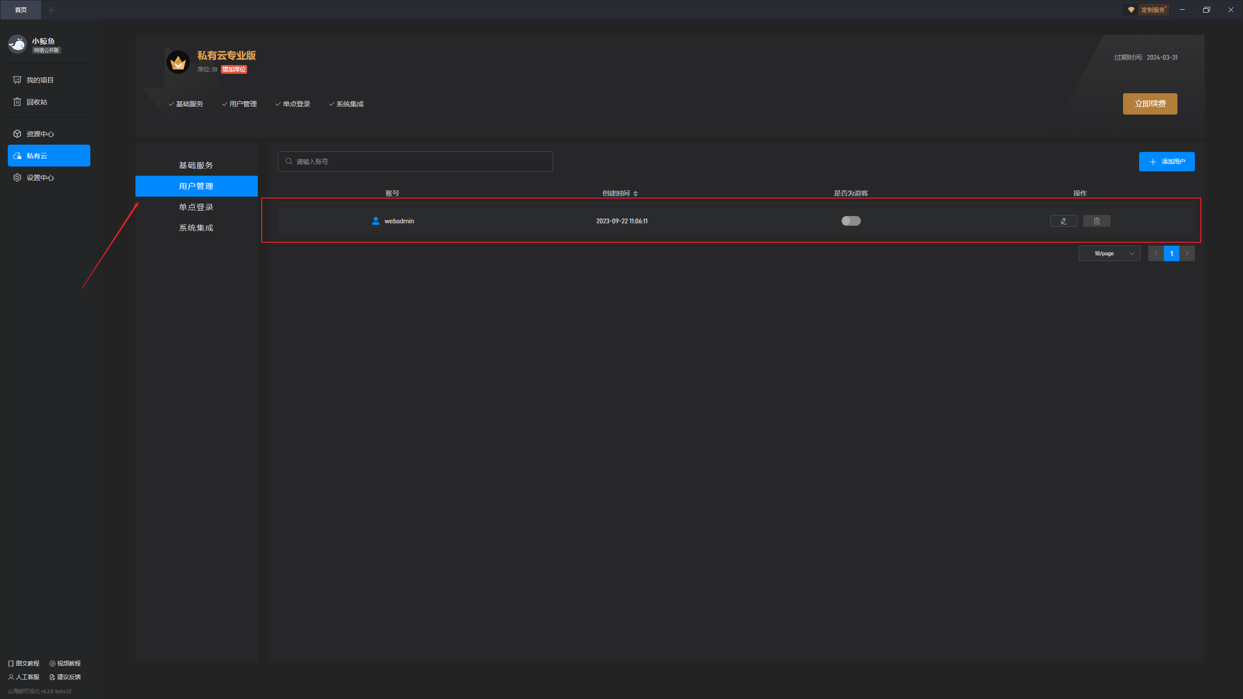Viewport: 1243px width, 699px height.
Task: Click 是否为游客 column header
Action: click(x=851, y=193)
